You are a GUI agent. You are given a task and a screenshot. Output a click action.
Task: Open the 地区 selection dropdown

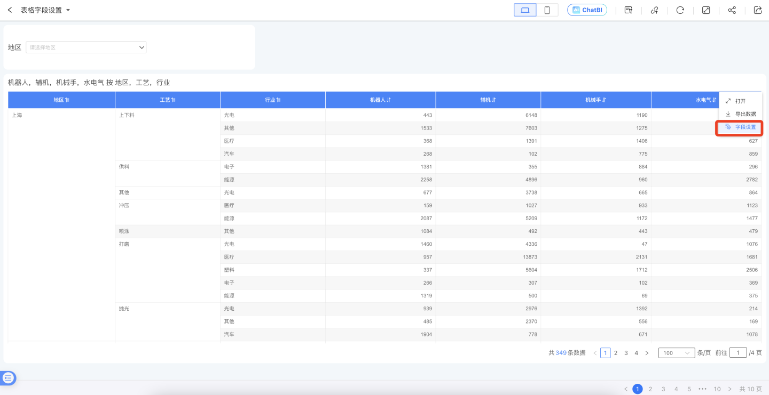coord(86,47)
